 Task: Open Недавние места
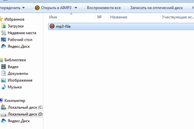click(x=22, y=33)
